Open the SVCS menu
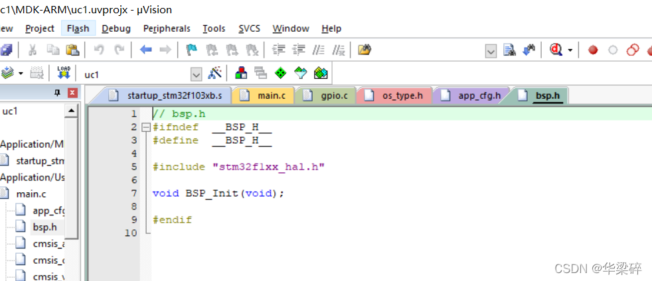The image size is (652, 281). (249, 28)
